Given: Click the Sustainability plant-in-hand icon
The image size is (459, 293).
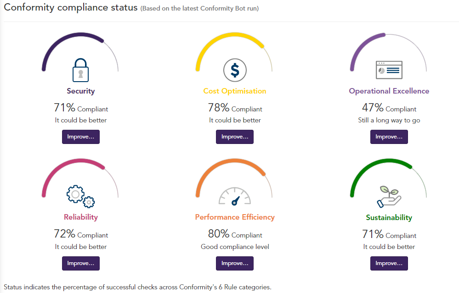Looking at the screenshot, I should (x=389, y=195).
